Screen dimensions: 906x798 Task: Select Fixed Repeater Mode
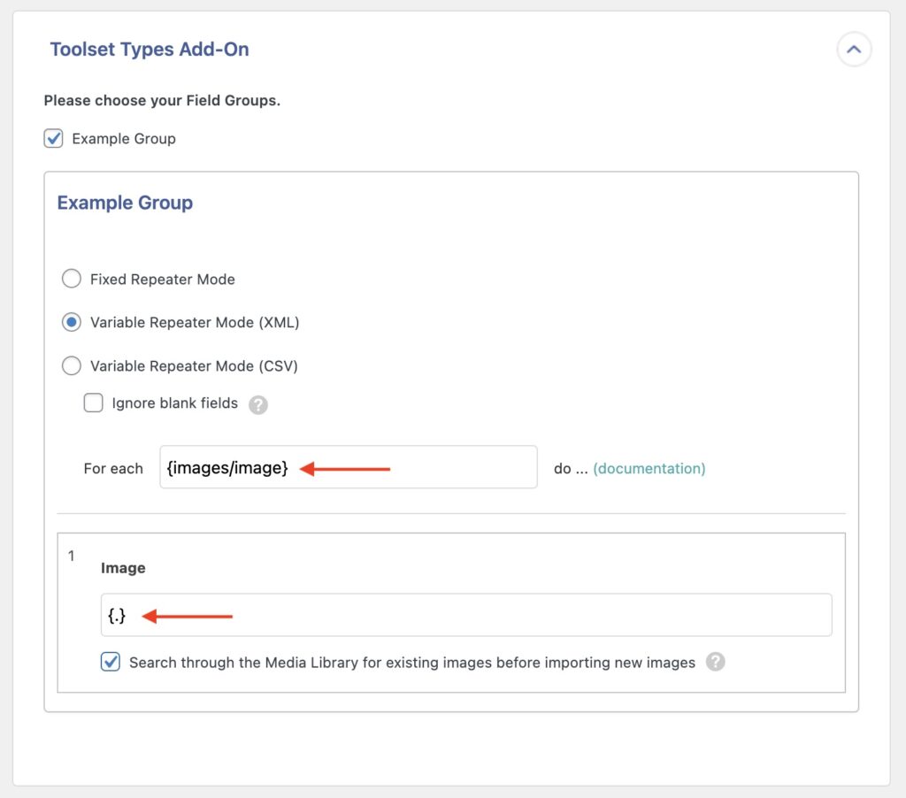72,278
